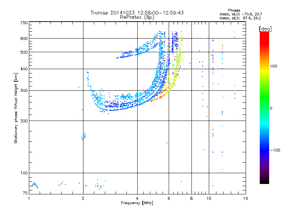289x216 pixels.
Task: Click the colorbar tick label '0'
Action: click(271, 108)
